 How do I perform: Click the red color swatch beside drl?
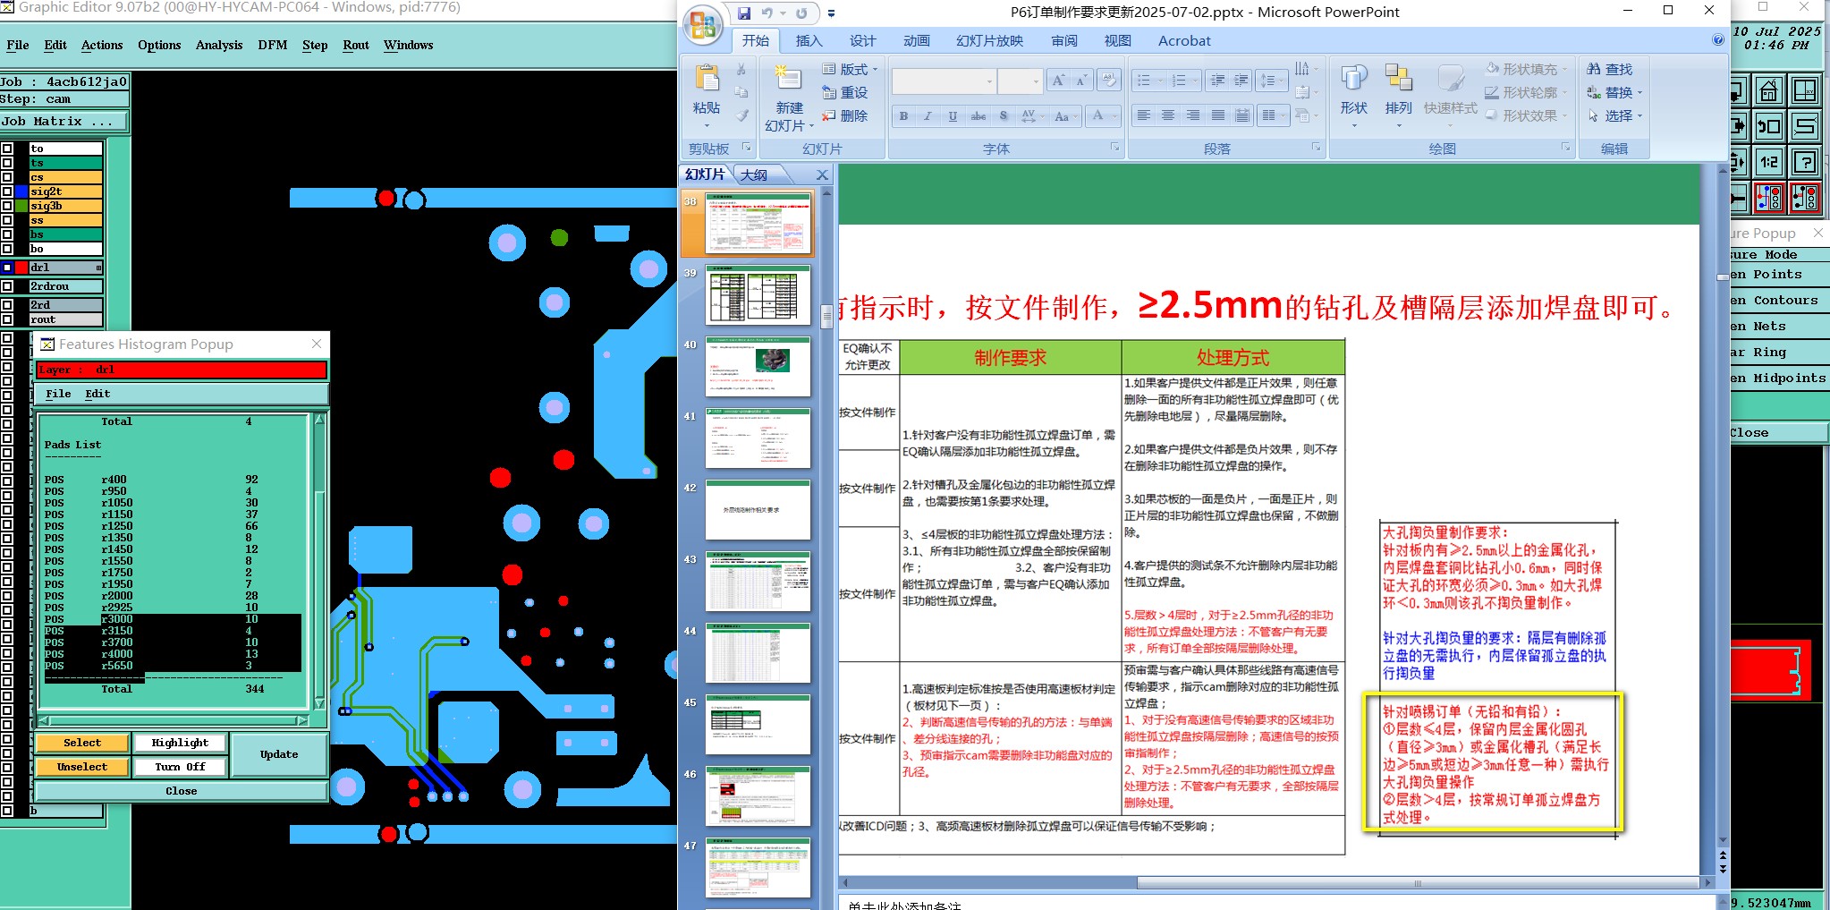pyautogui.click(x=21, y=268)
